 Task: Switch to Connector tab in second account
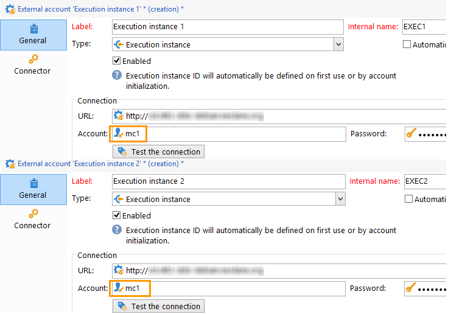click(x=33, y=218)
